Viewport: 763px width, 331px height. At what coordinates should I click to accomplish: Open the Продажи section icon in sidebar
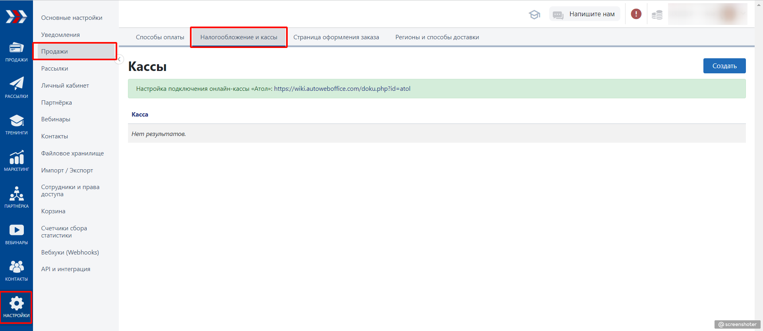point(16,52)
